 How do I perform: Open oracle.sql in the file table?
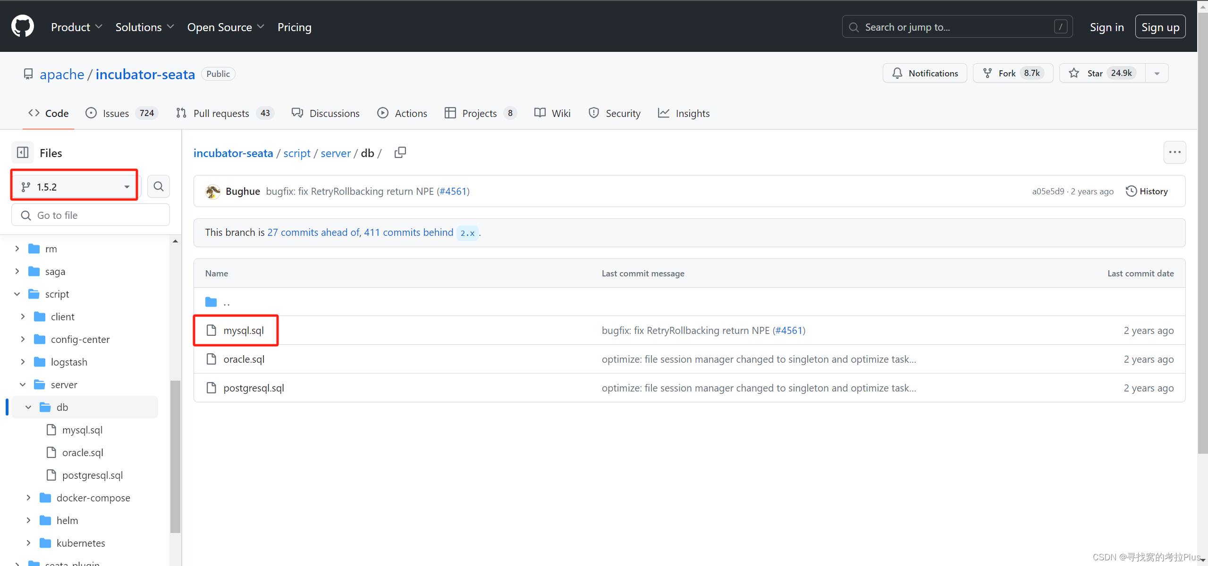[244, 359]
